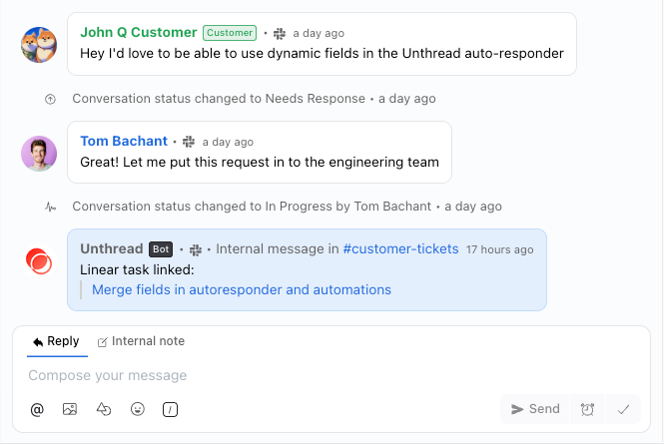Click the John Q Customer name

click(138, 32)
